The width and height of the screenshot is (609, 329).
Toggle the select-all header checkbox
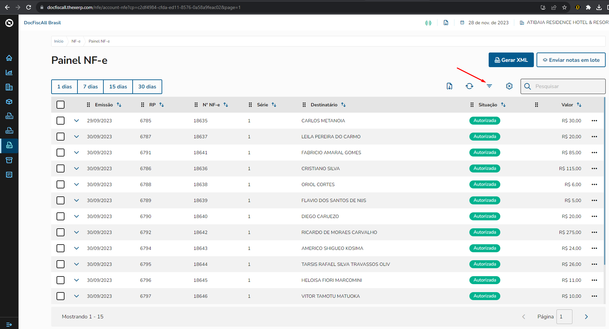point(61,105)
